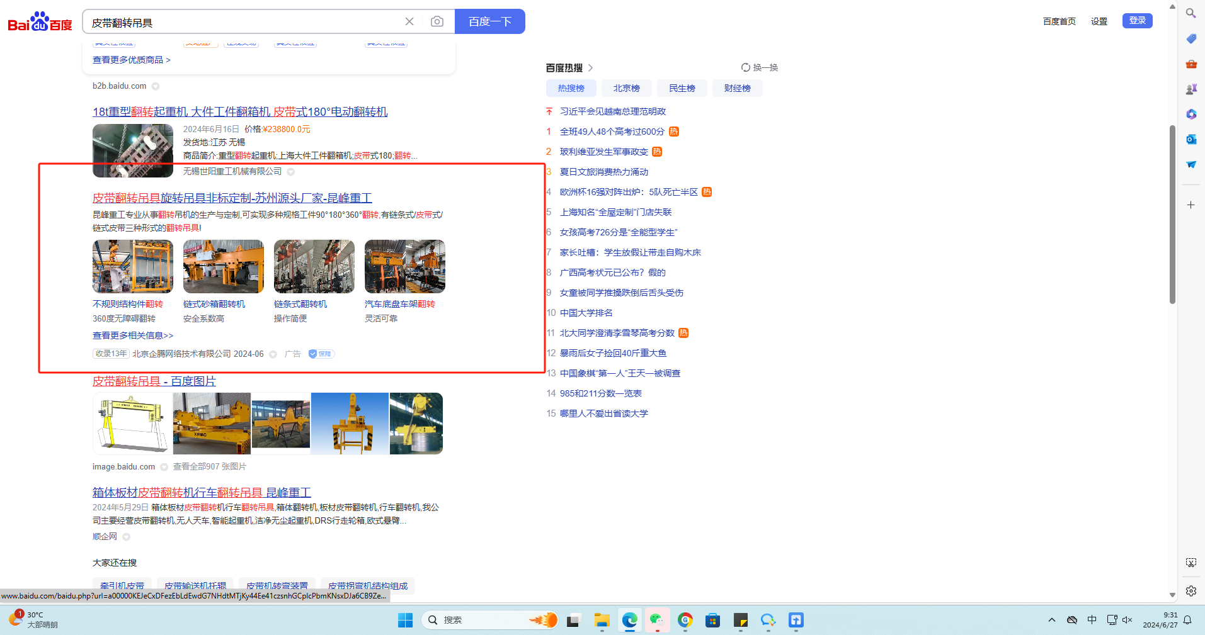
Task: Click the camera image search icon
Action: [437, 22]
